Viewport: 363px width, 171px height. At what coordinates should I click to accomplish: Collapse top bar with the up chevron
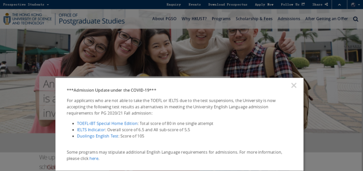coord(339,5)
